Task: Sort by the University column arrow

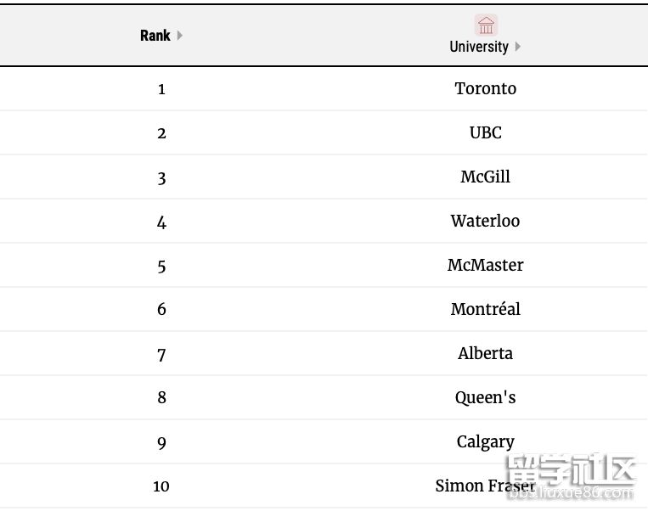Action: [x=518, y=47]
